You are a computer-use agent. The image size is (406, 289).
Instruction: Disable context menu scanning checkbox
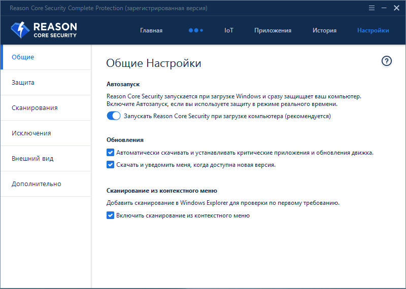[111, 215]
